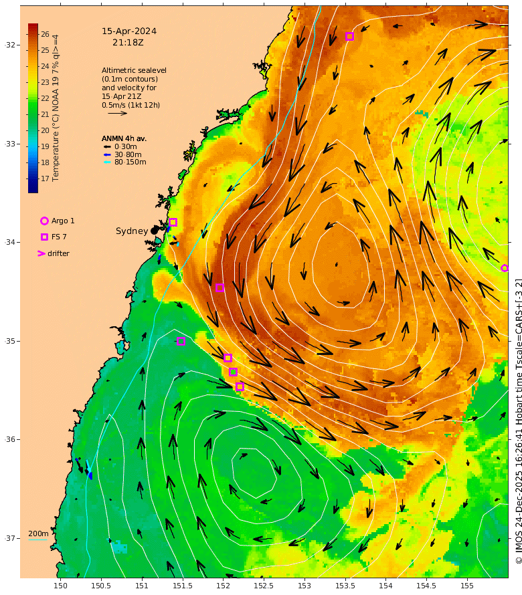Click the 'and velocity for' text
The image size is (522, 595).
(x=128, y=88)
